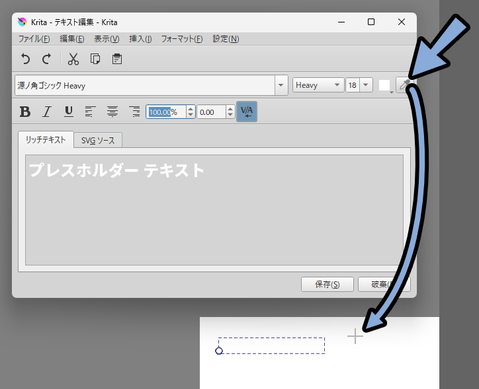Open the Heavy font style dropdown
This screenshot has height=389, width=479.
click(318, 85)
